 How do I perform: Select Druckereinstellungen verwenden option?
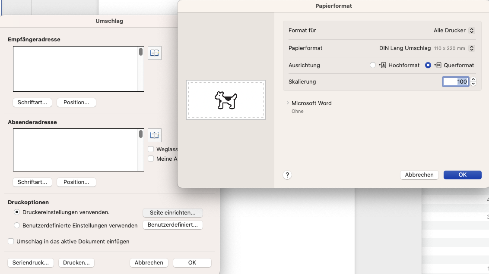17,212
